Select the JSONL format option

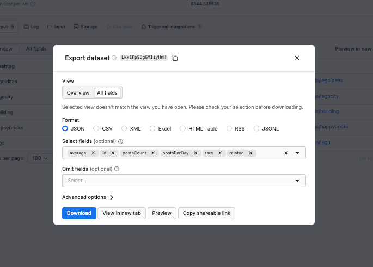[x=256, y=128]
